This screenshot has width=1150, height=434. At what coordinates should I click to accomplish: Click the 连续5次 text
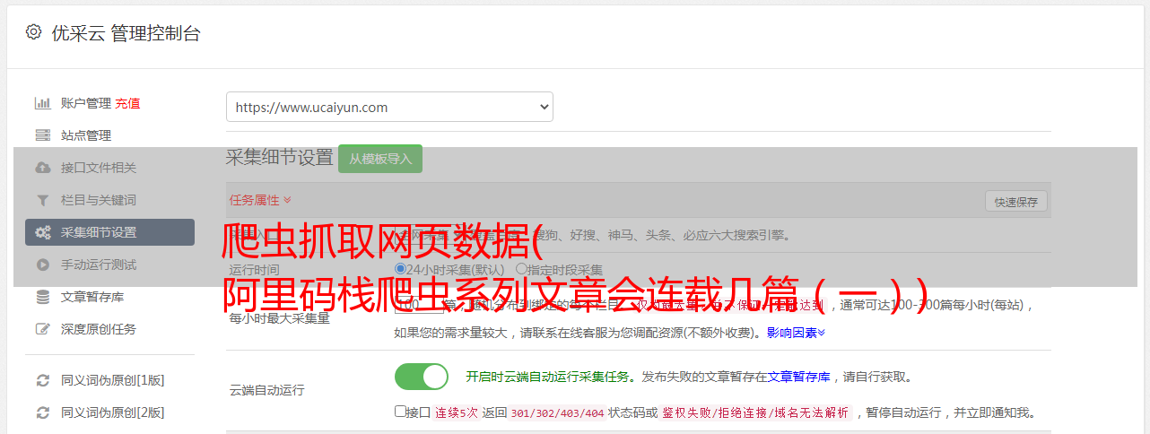(457, 412)
